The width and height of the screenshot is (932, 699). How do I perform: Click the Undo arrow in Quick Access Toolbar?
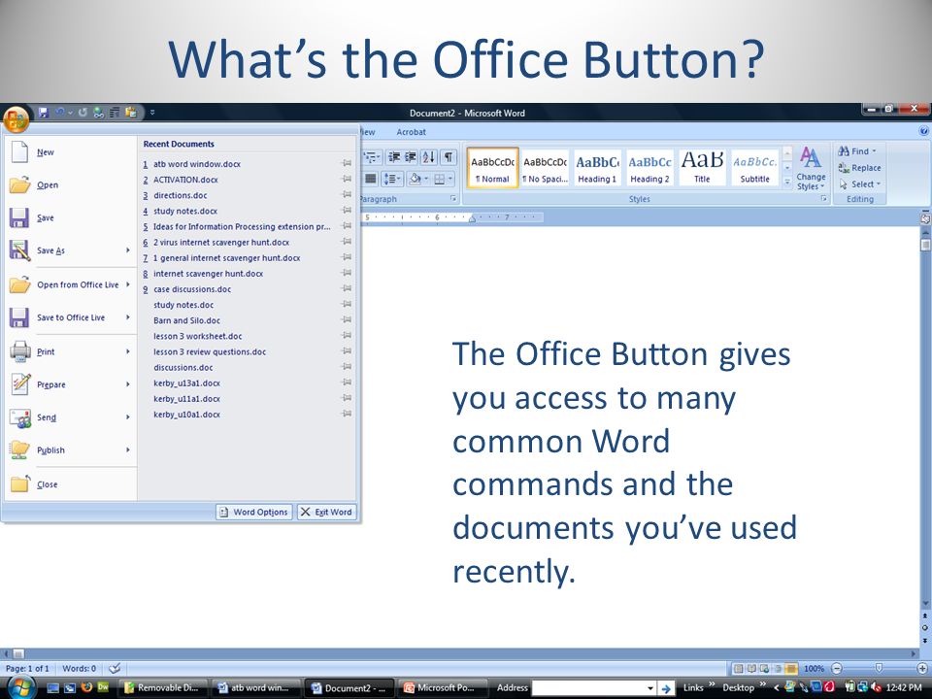[x=59, y=113]
